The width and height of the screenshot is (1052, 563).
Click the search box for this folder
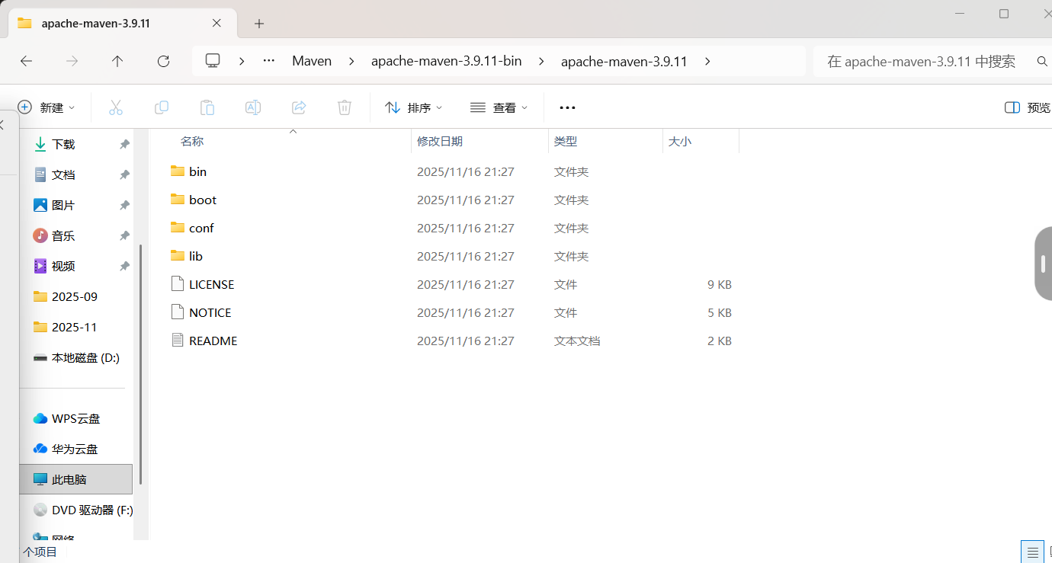[x=922, y=61]
